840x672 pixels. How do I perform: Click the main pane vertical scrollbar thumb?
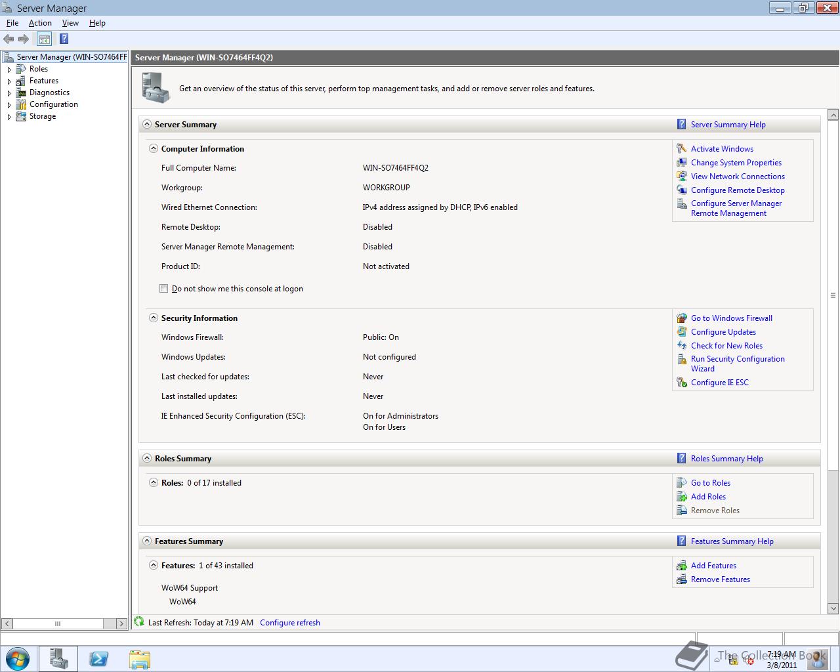833,295
